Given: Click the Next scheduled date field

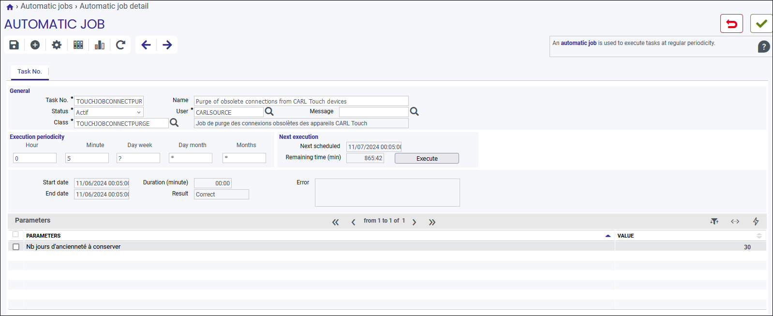Looking at the screenshot, I should click(x=374, y=147).
